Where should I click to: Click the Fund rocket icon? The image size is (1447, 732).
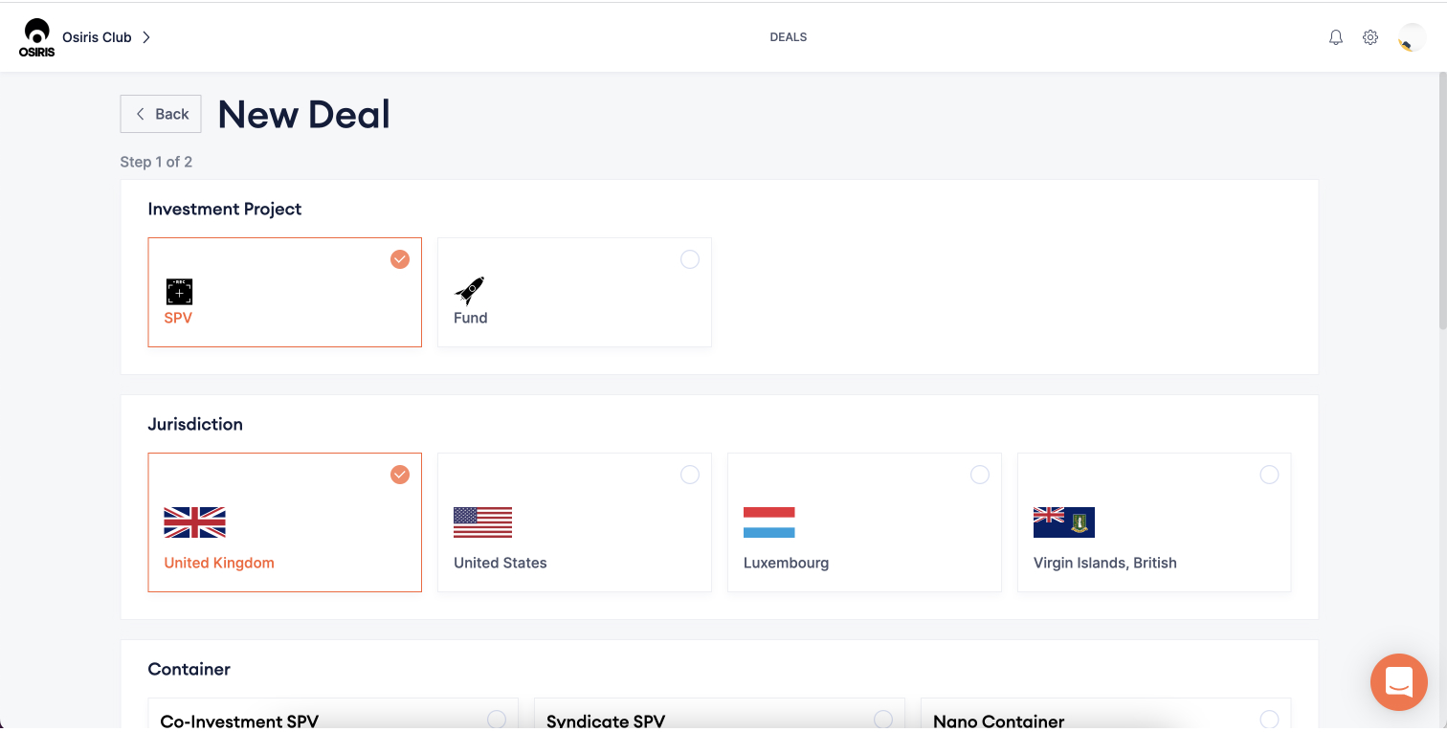click(469, 291)
